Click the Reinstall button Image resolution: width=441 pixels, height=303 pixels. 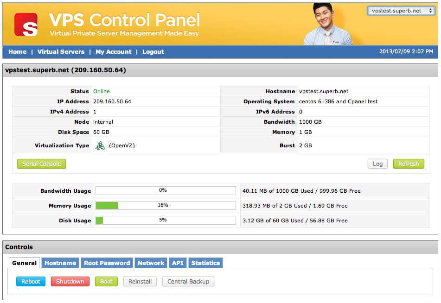pyautogui.click(x=140, y=281)
